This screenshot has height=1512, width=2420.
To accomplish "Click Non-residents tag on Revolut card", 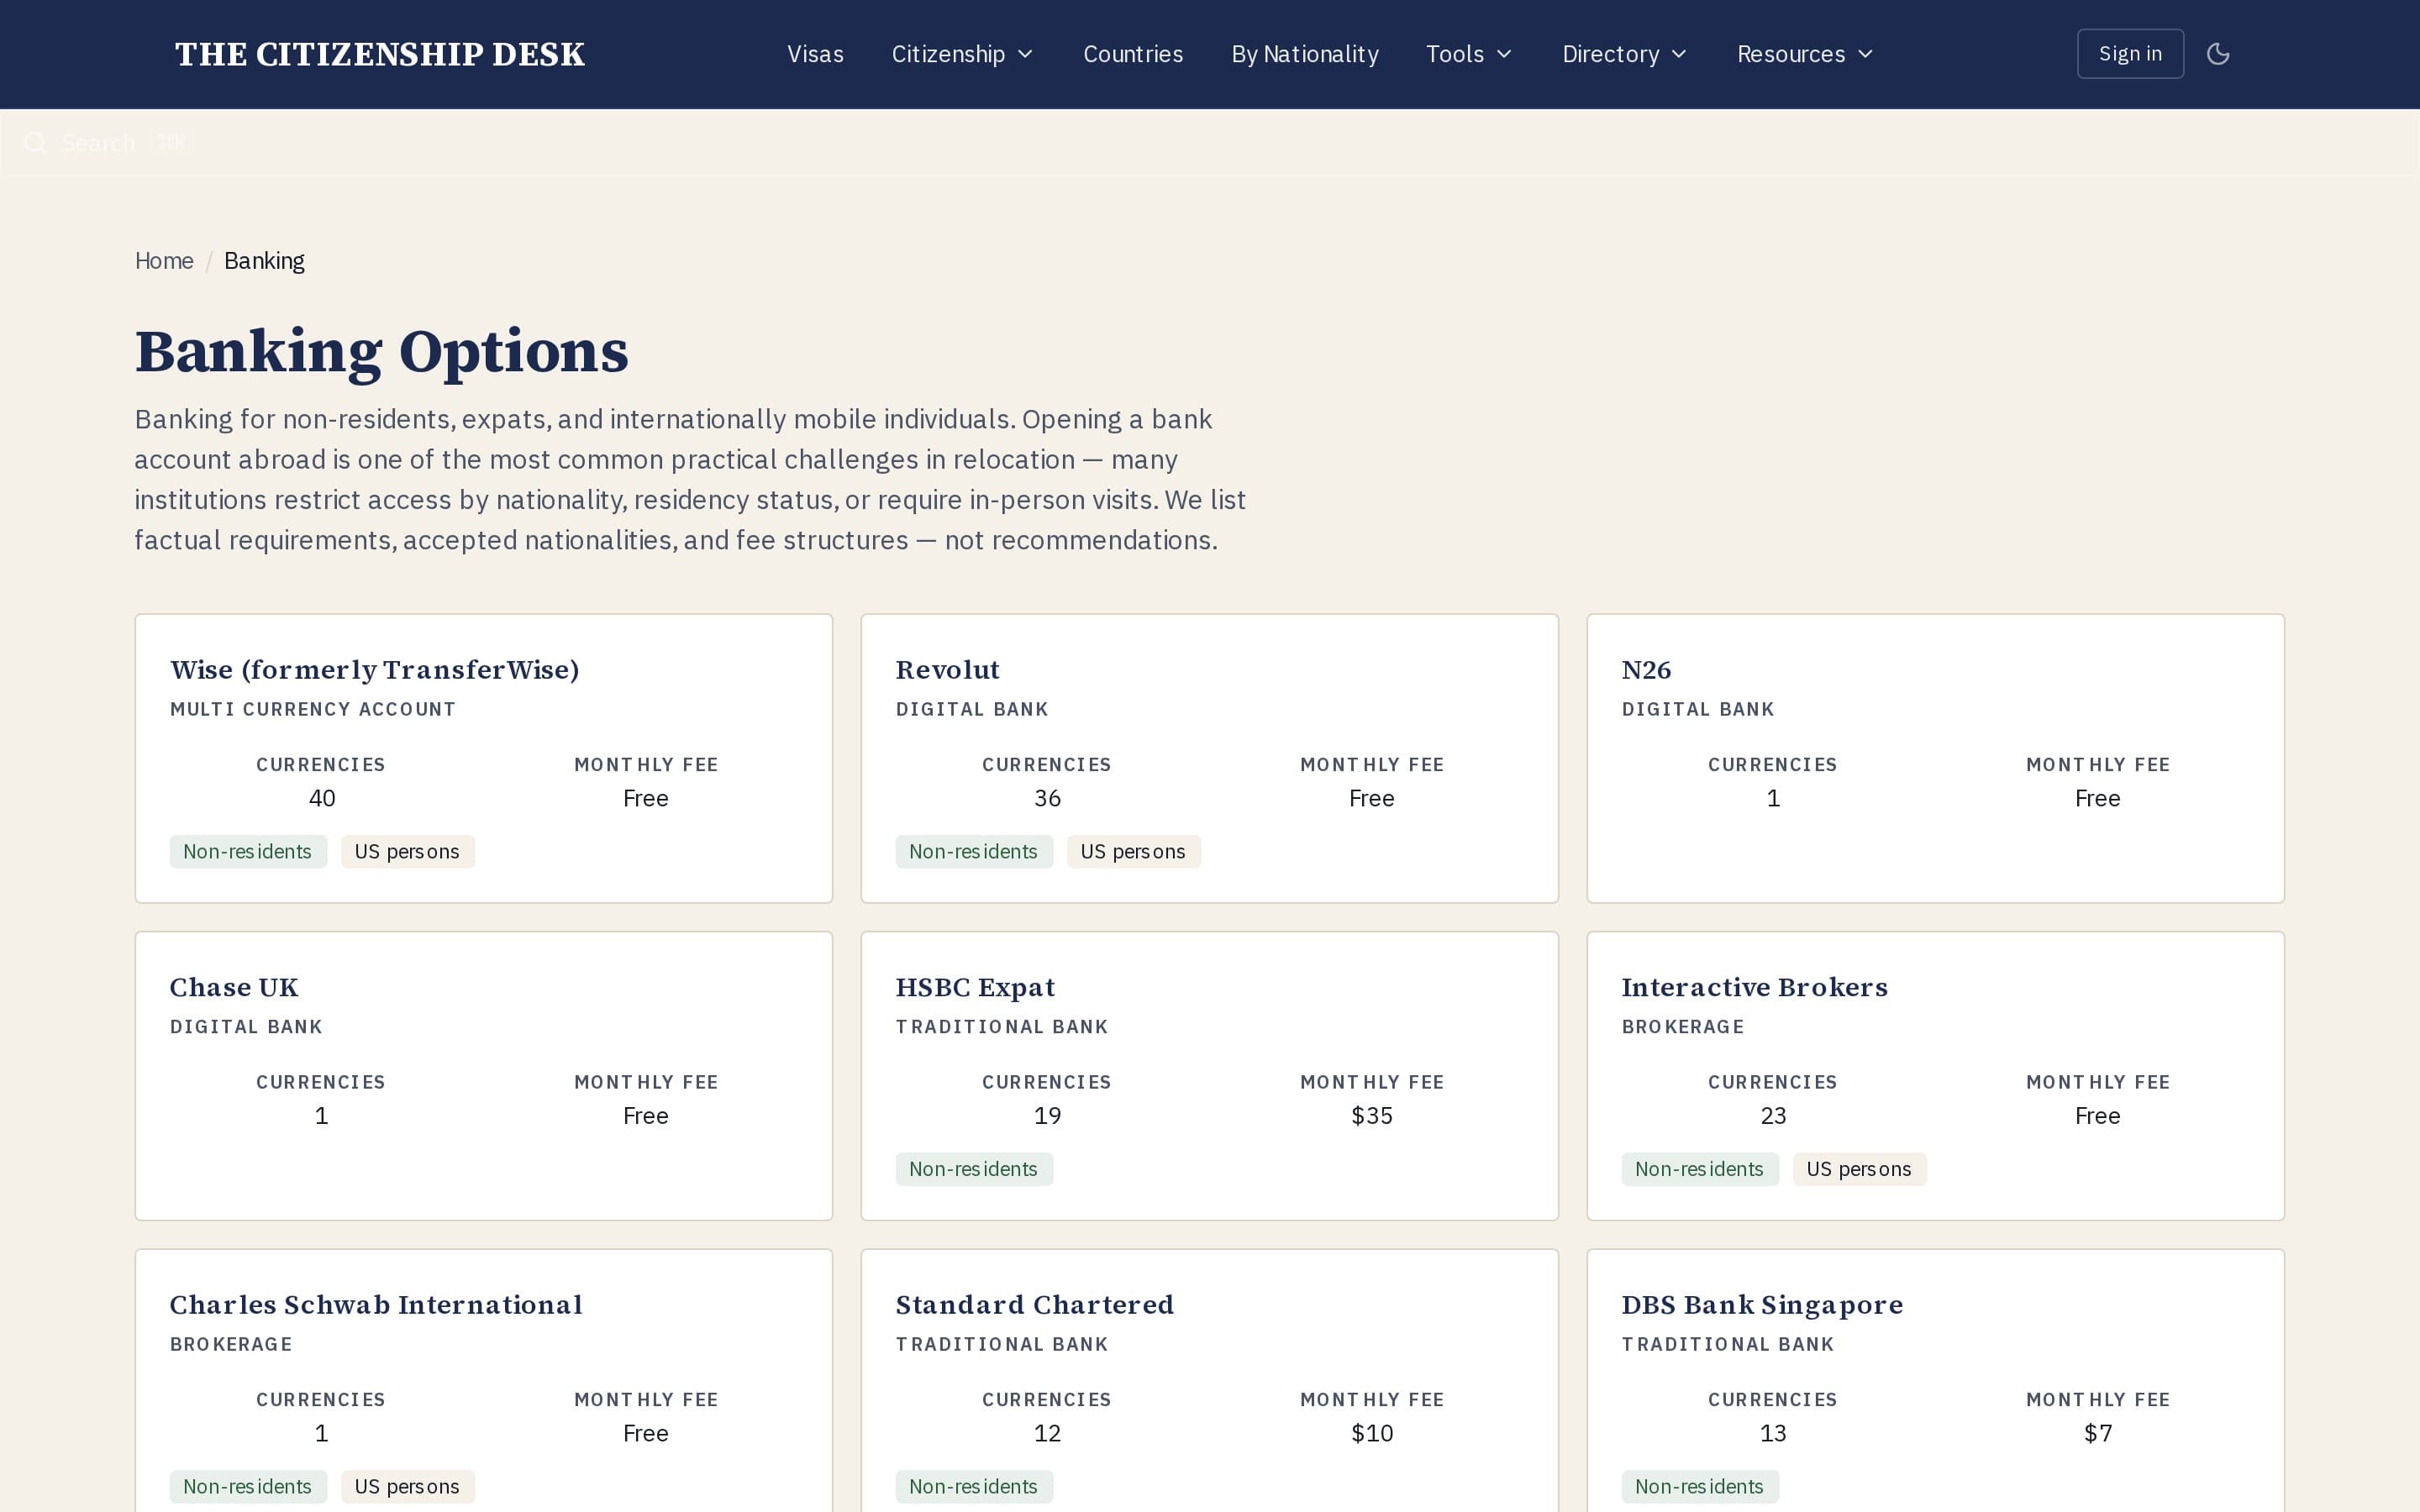I will (974, 852).
